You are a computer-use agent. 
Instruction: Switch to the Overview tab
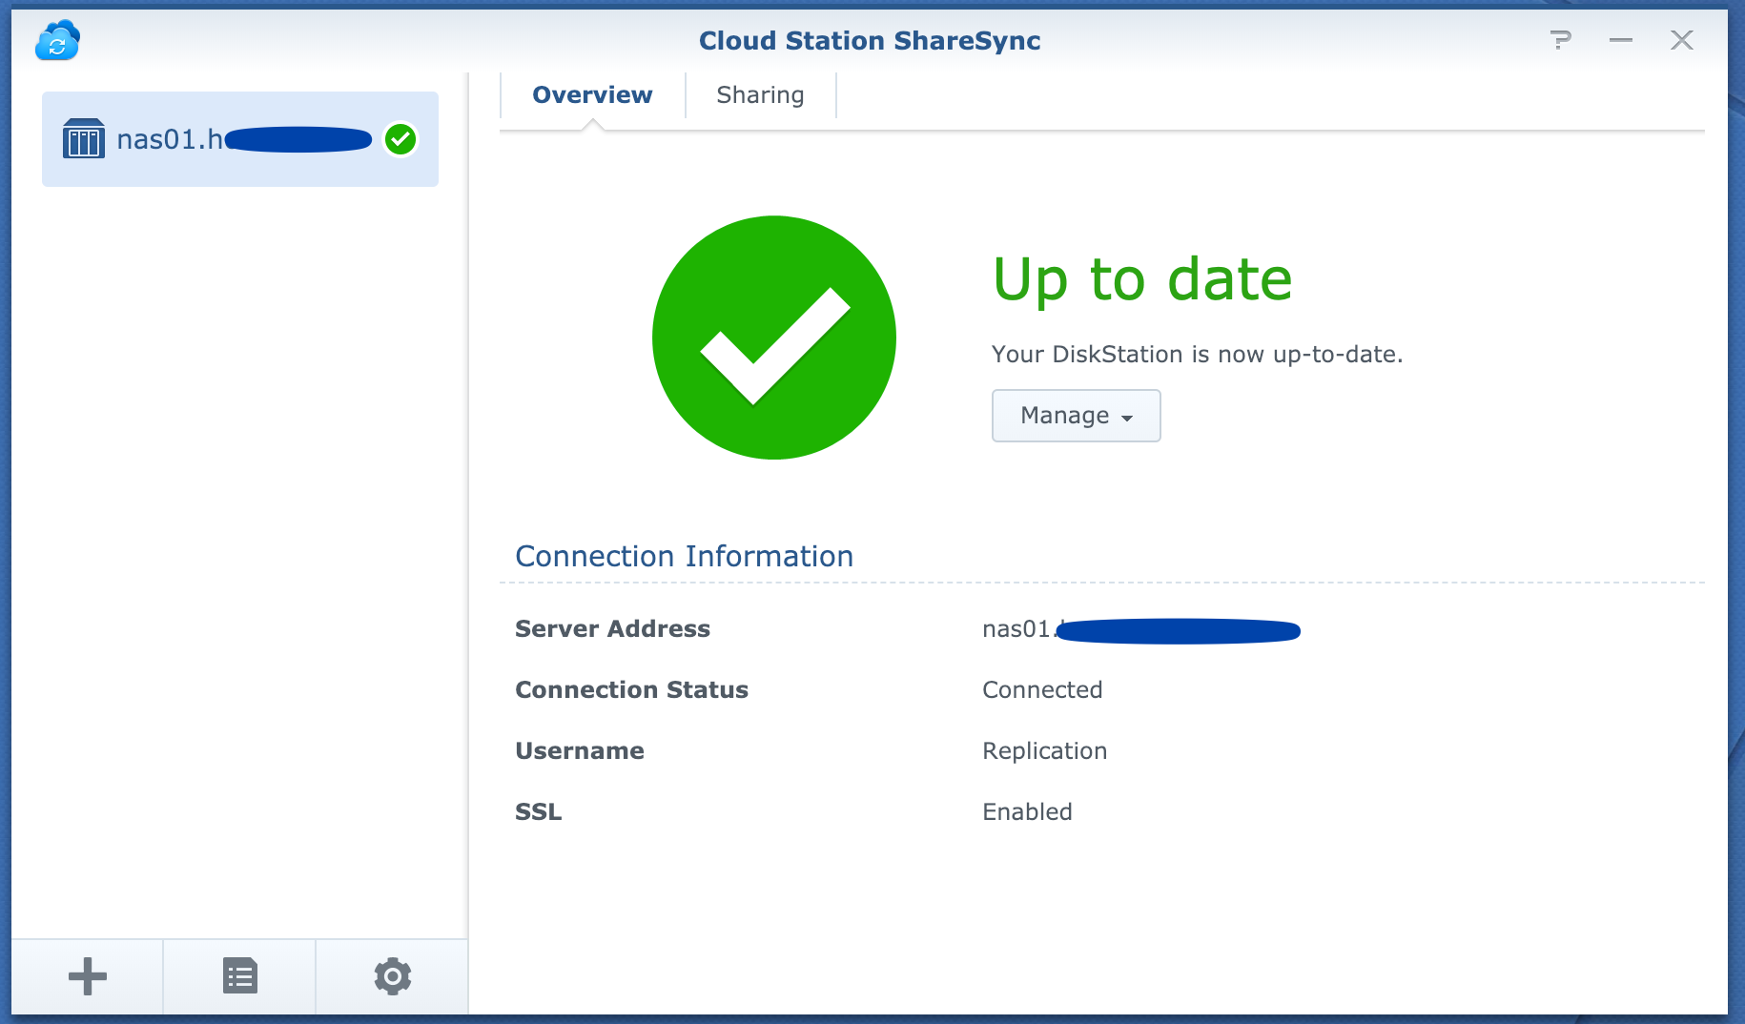click(x=592, y=95)
